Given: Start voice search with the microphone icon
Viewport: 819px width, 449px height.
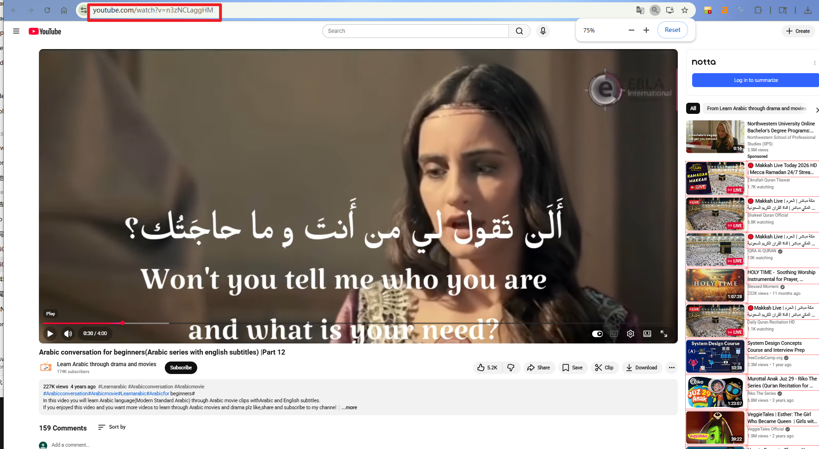Looking at the screenshot, I should click(x=543, y=31).
